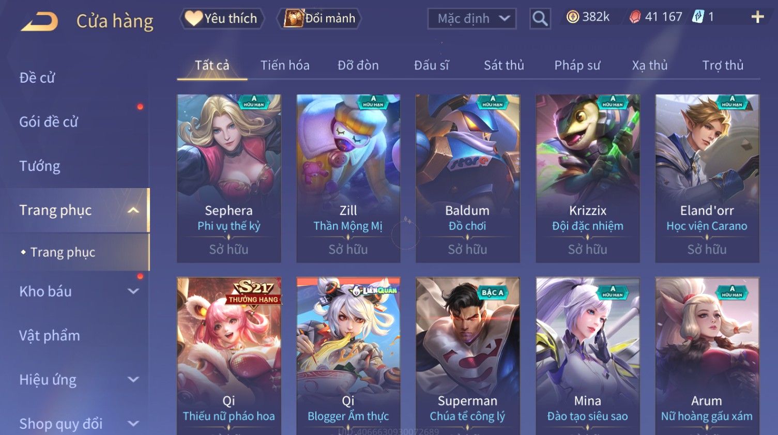Switch to the Pháp sư tab

tap(577, 66)
